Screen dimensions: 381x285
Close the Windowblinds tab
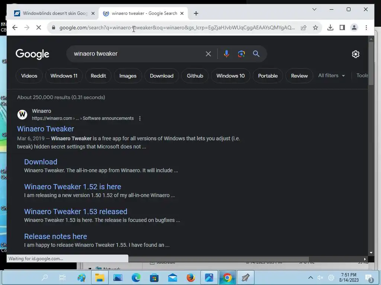[x=93, y=13]
